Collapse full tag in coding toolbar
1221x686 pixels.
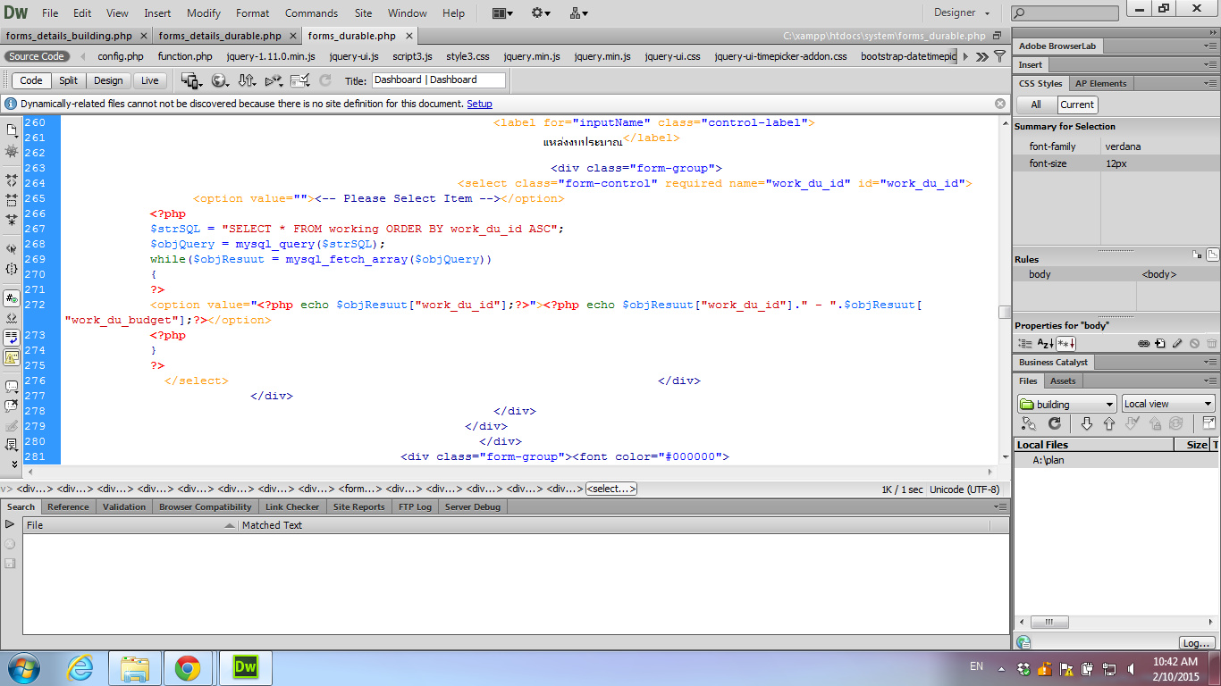pos(12,180)
